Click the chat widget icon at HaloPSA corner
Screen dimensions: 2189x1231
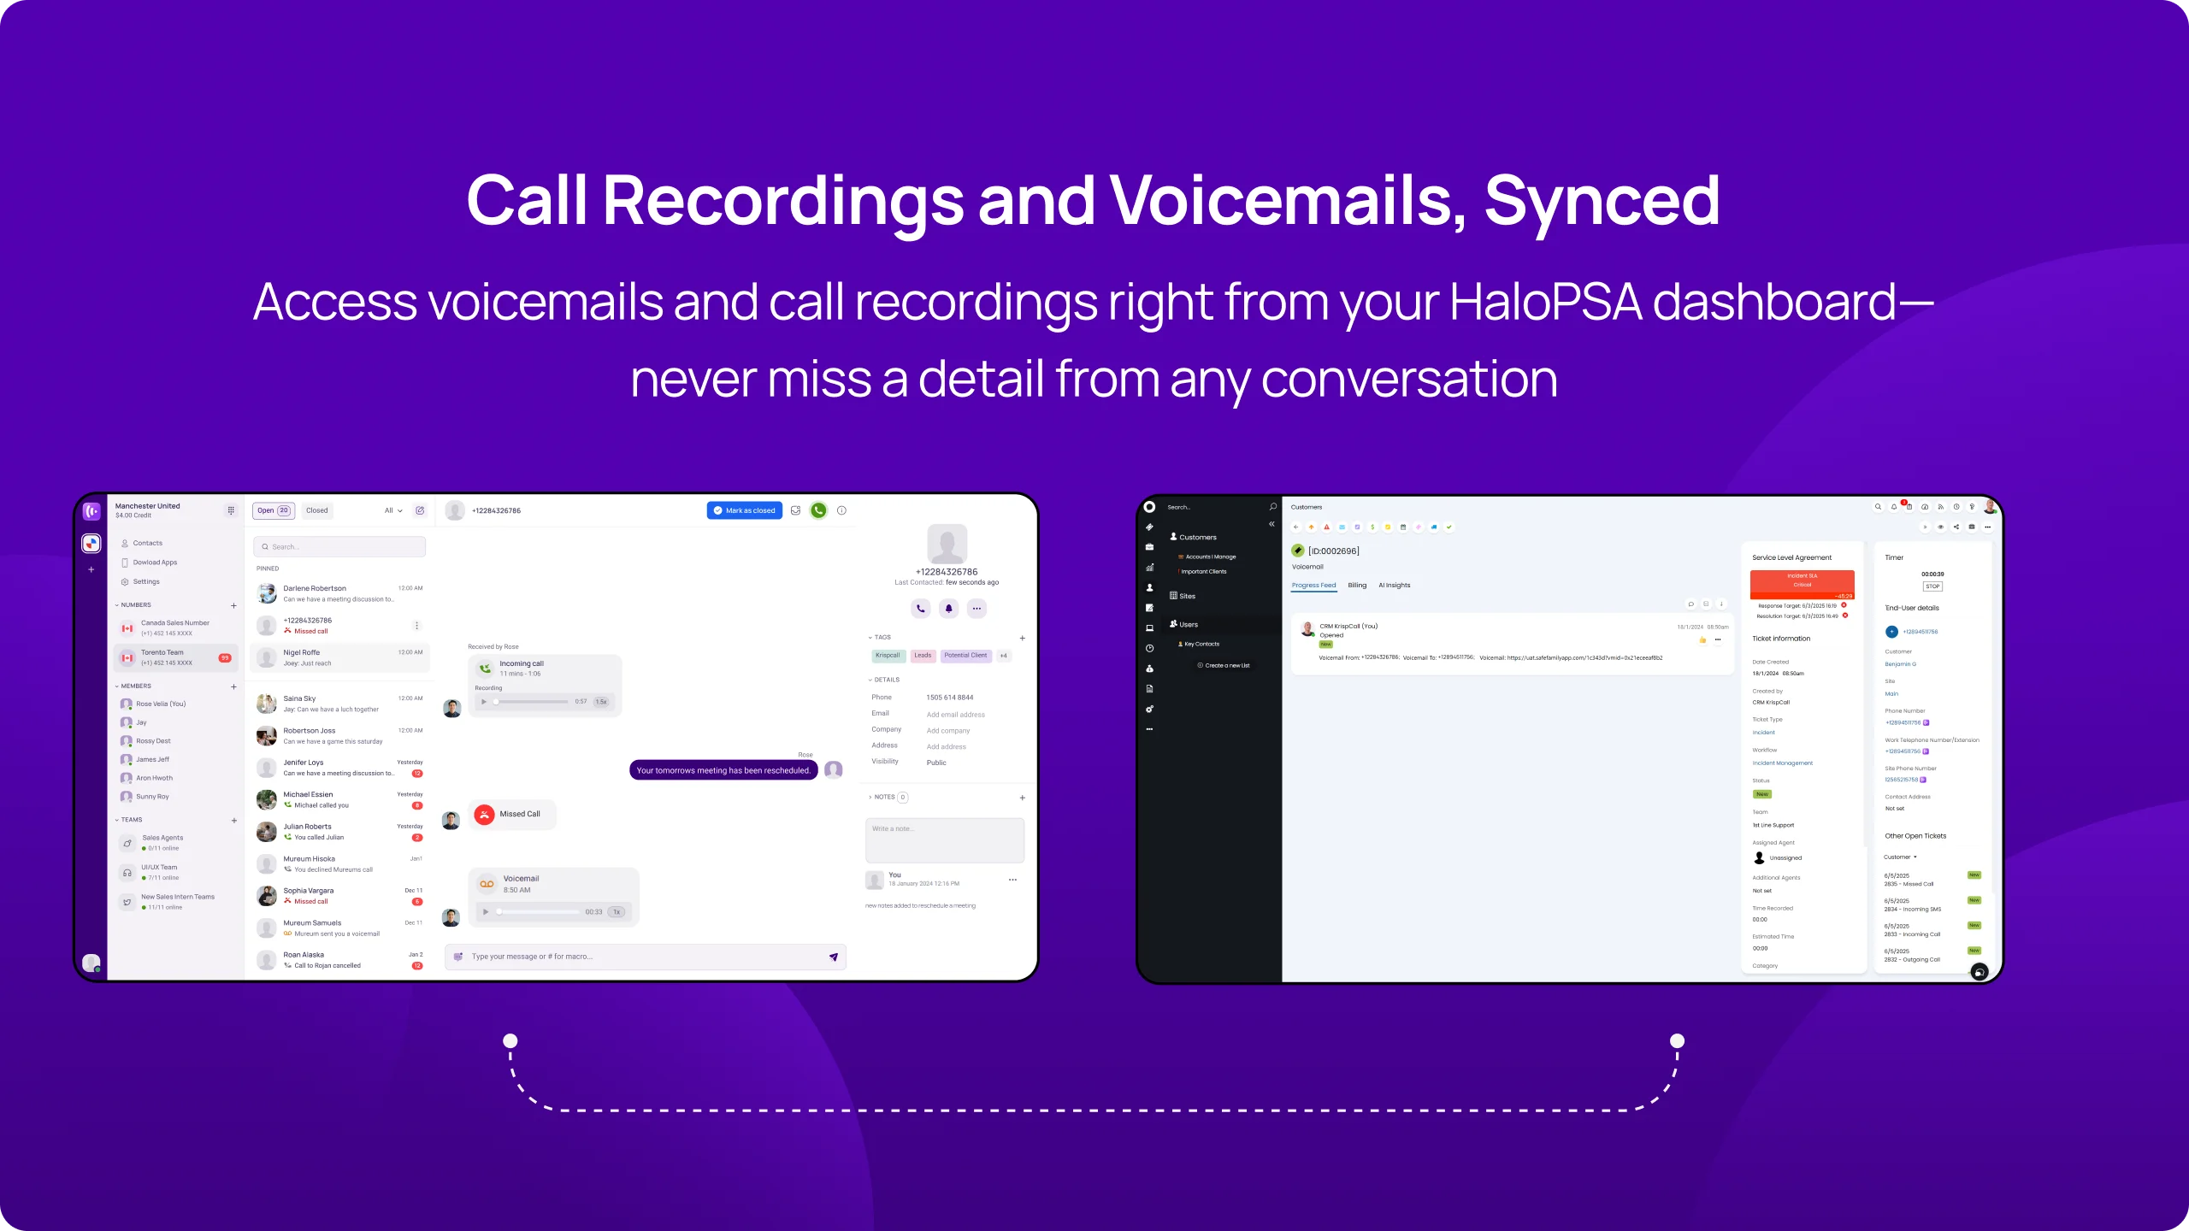[x=1979, y=972]
